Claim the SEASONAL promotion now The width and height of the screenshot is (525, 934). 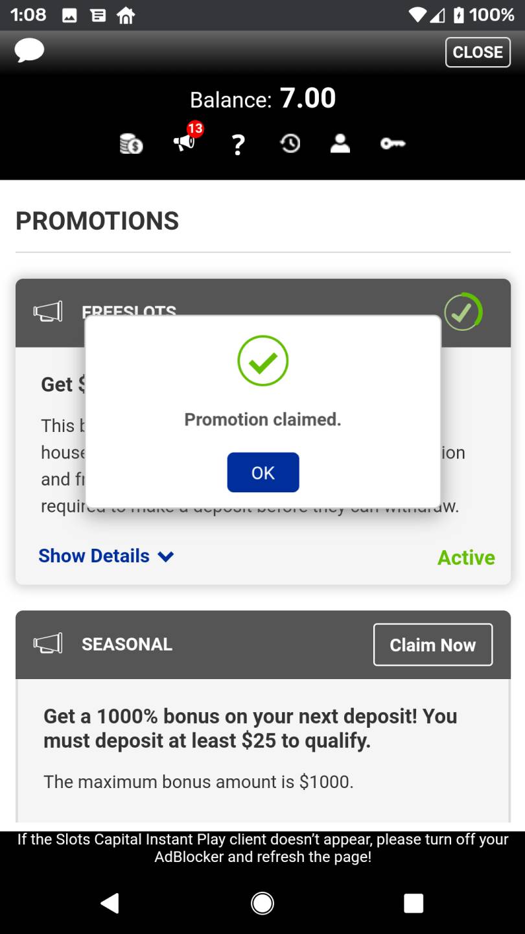pyautogui.click(x=433, y=645)
